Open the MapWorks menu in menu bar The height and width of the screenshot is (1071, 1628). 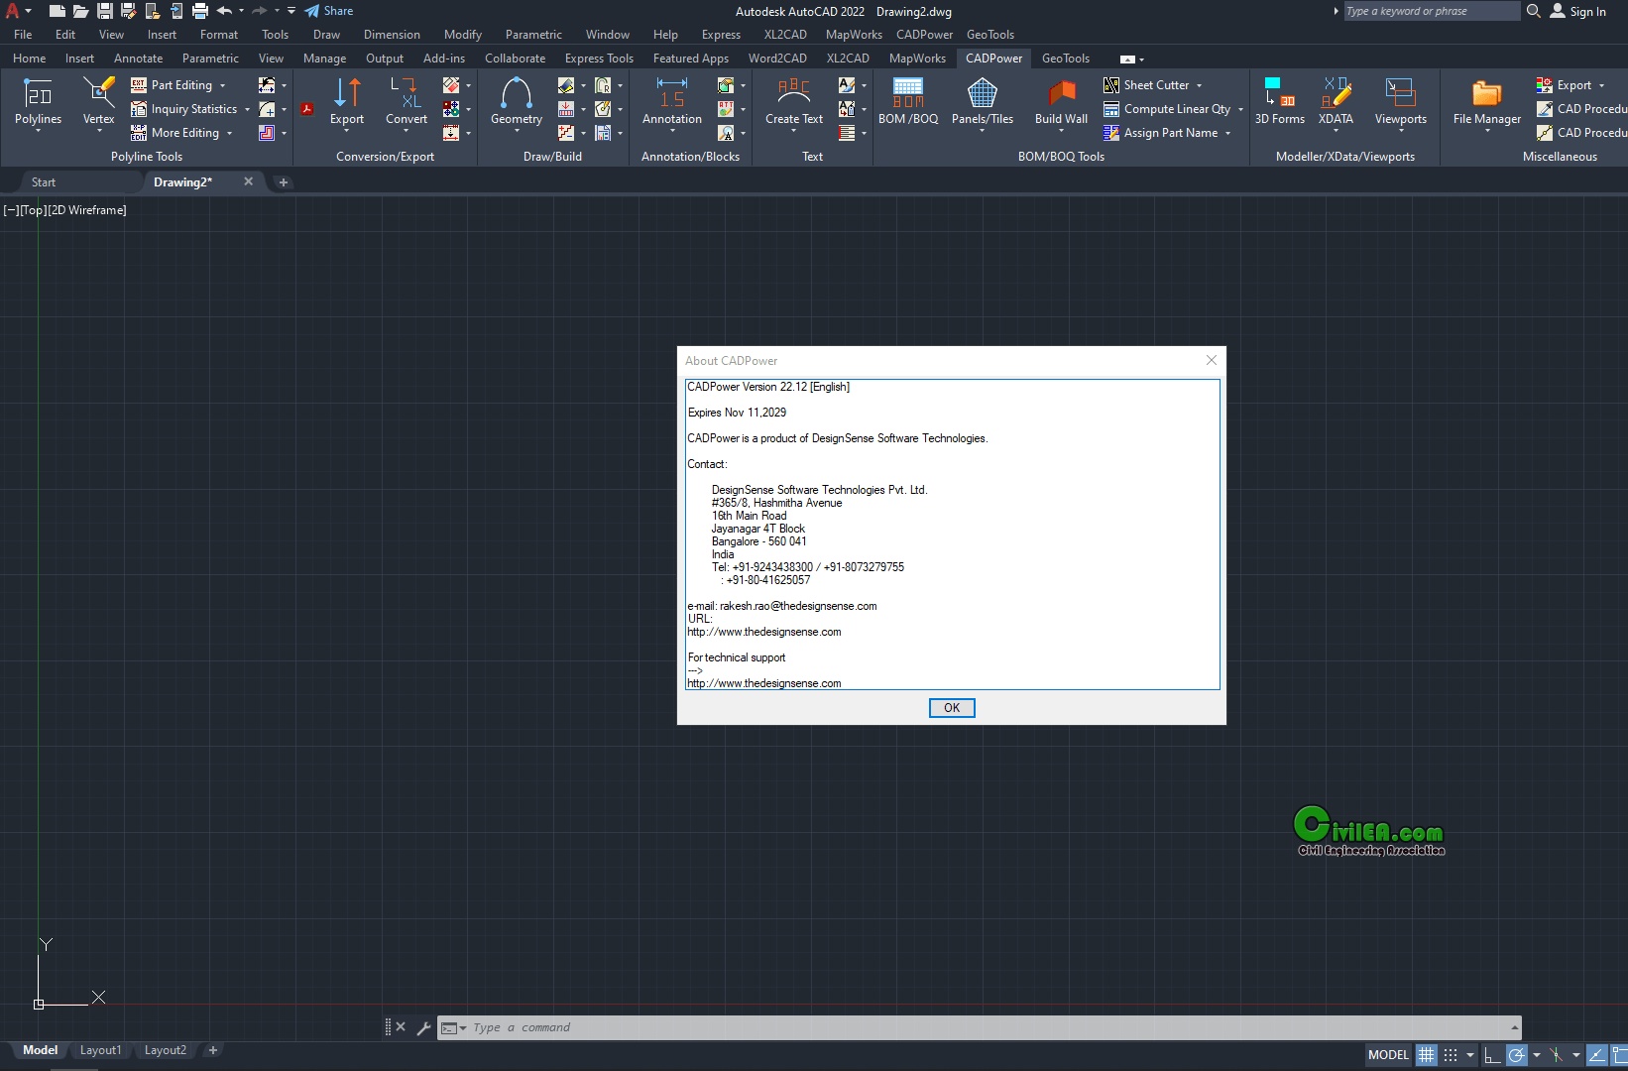tap(854, 35)
